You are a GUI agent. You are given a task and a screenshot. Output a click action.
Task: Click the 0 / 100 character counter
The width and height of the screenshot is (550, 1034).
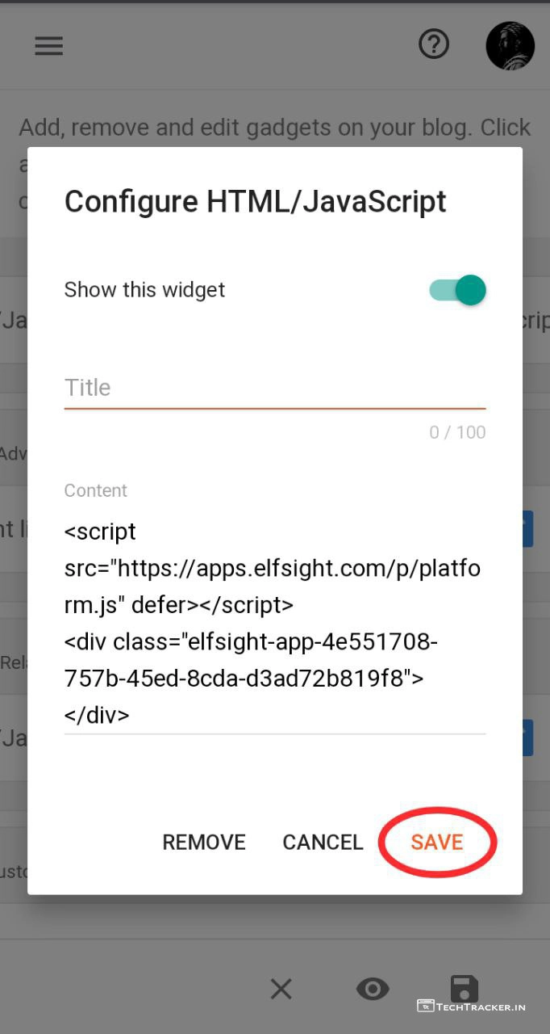click(x=457, y=432)
